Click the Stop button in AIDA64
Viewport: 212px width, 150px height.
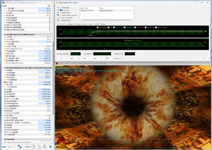72,58
